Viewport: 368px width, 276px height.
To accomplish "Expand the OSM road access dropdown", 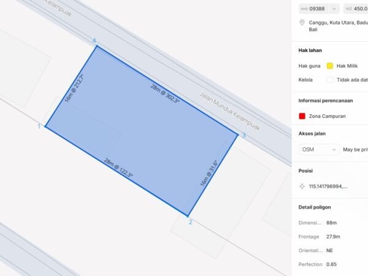I will tap(318, 149).
